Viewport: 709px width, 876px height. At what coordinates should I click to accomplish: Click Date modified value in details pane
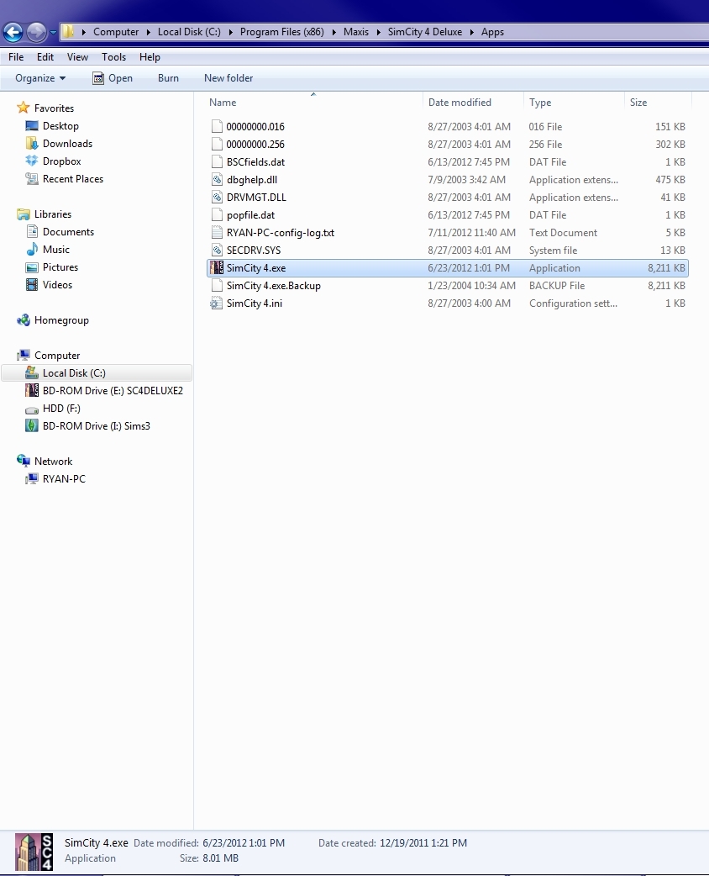coord(244,843)
